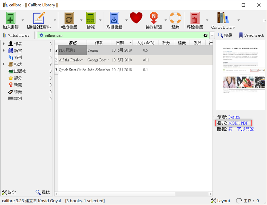
Task: Click the Convert books (轉換書籍) icon
Action: point(69,18)
